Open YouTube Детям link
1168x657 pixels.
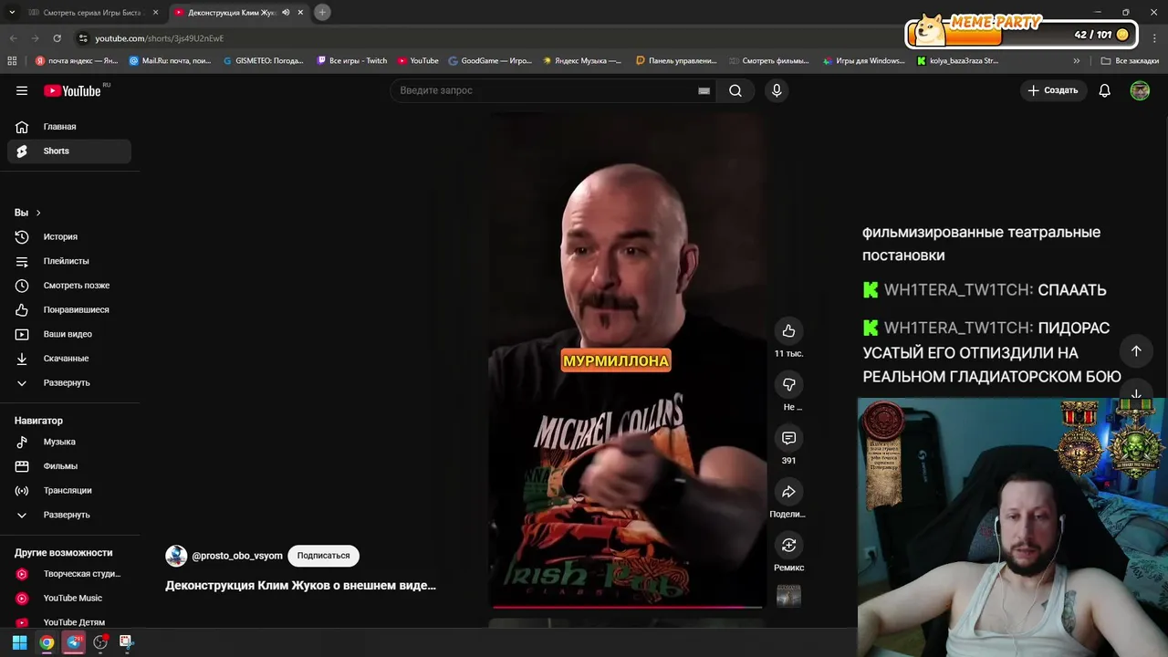[x=69, y=621]
